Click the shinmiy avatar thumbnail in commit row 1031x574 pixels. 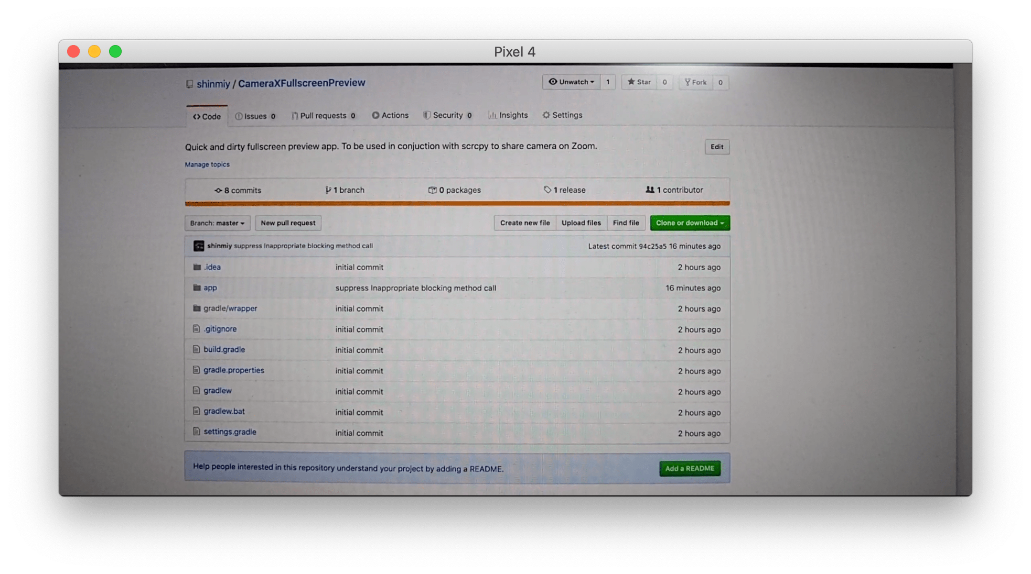[x=199, y=246]
